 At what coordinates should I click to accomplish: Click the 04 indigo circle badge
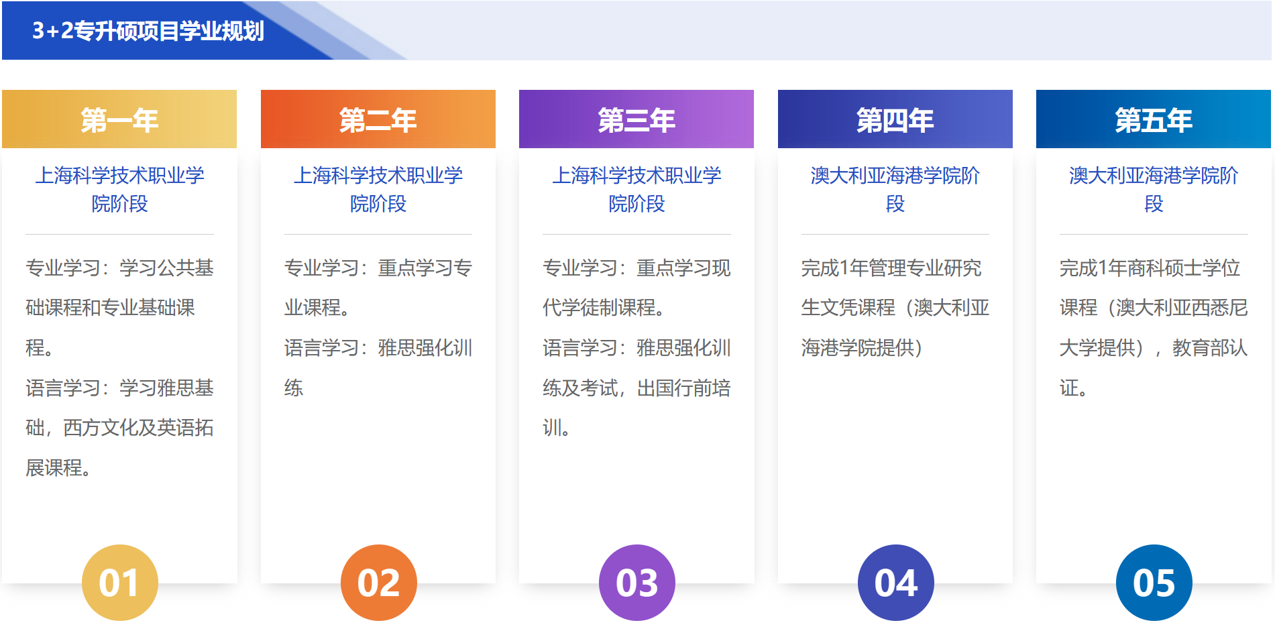pyautogui.click(x=896, y=583)
